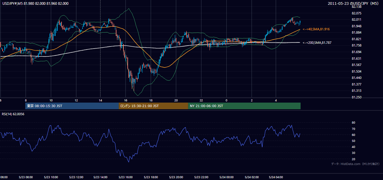Click the 5/23 10:00 time label
383x180 pixels.
tap(51, 177)
